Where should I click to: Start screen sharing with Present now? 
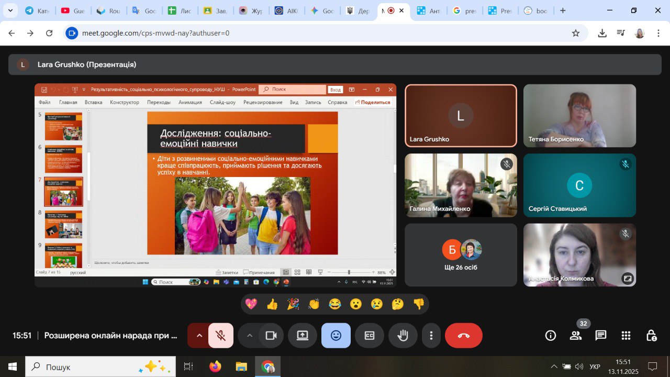click(x=303, y=336)
